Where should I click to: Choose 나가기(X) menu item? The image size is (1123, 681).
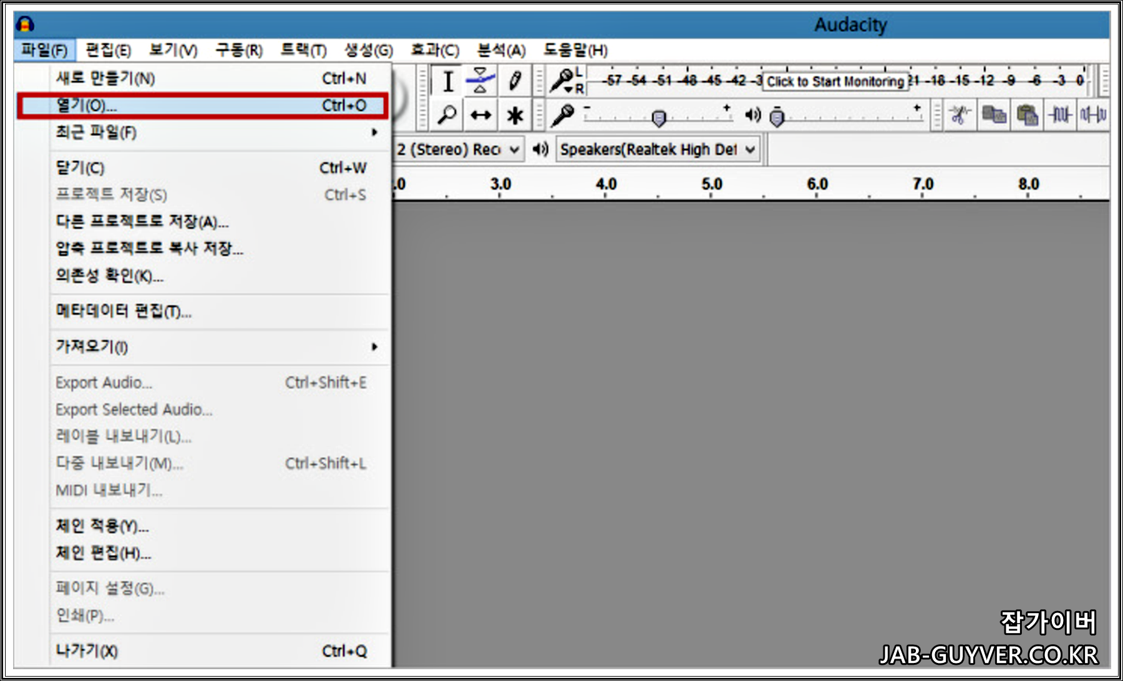pyautogui.click(x=203, y=651)
